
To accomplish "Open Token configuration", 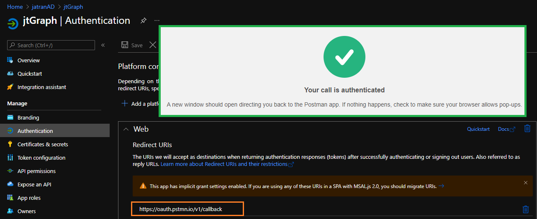I will click(x=41, y=158).
